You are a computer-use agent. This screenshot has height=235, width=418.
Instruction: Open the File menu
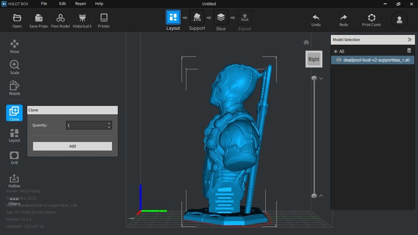pyautogui.click(x=44, y=4)
